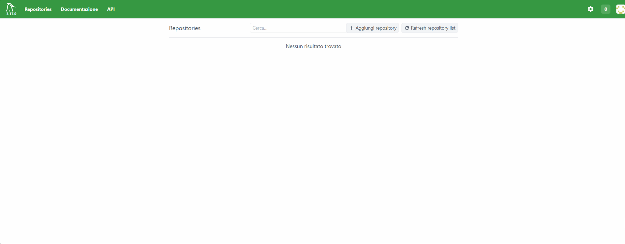Viewport: 625px width, 244px height.
Task: Click the Weblate logo with version 3.17.0
Action: pos(11,9)
